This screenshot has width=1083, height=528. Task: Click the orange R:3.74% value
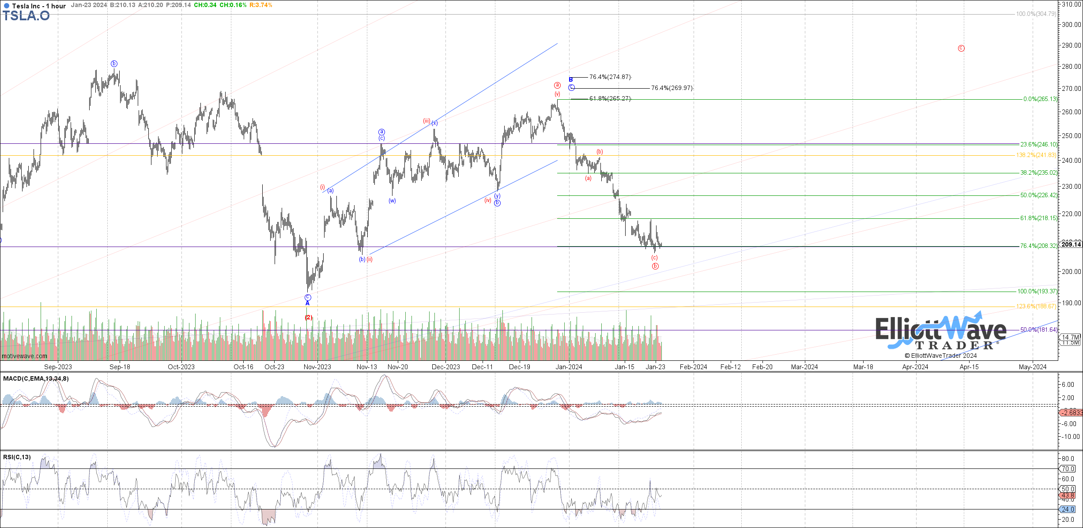(x=260, y=5)
